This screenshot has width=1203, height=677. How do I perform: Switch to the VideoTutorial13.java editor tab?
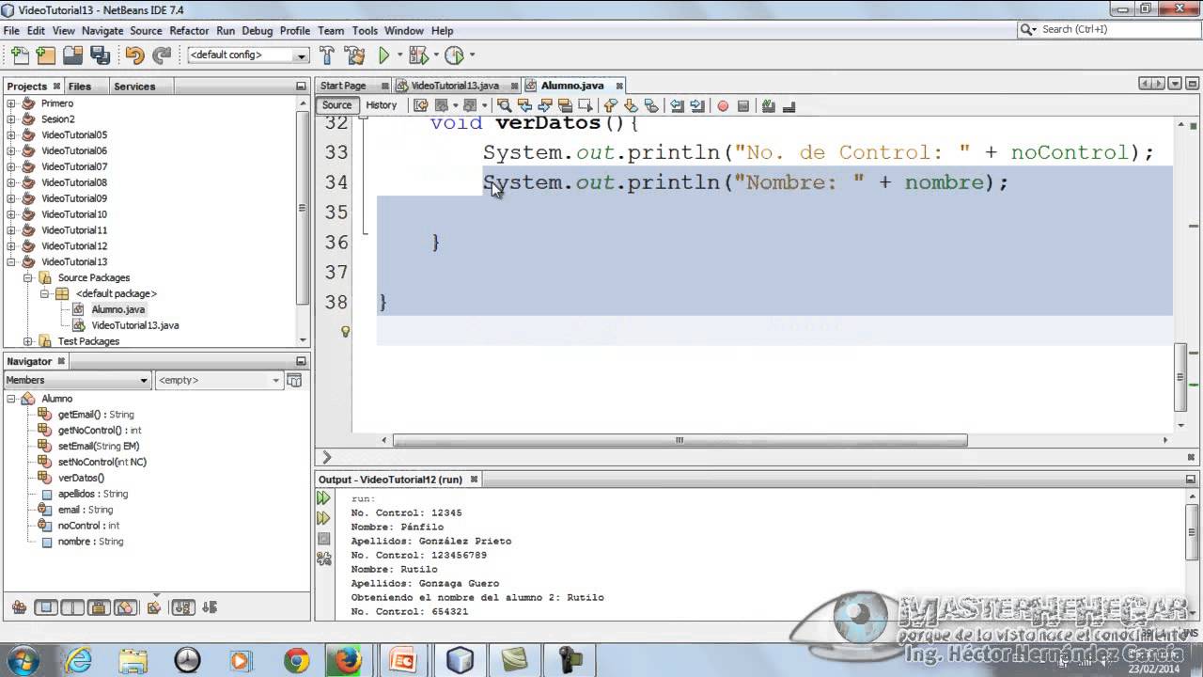(x=455, y=86)
